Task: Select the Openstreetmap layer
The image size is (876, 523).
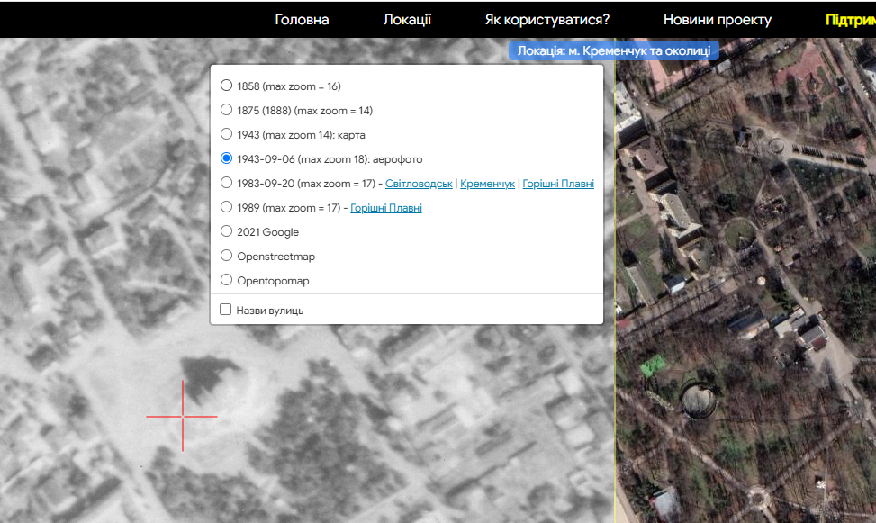Action: coord(227,257)
